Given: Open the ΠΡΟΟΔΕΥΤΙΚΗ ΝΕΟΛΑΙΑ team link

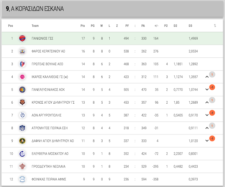Looking at the screenshot, I should pyautogui.click(x=49, y=166).
